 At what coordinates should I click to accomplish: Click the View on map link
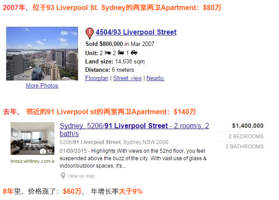81,176
